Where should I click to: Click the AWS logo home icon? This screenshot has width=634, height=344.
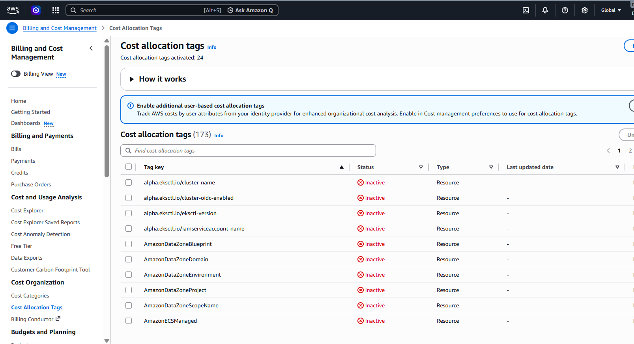coord(13,10)
